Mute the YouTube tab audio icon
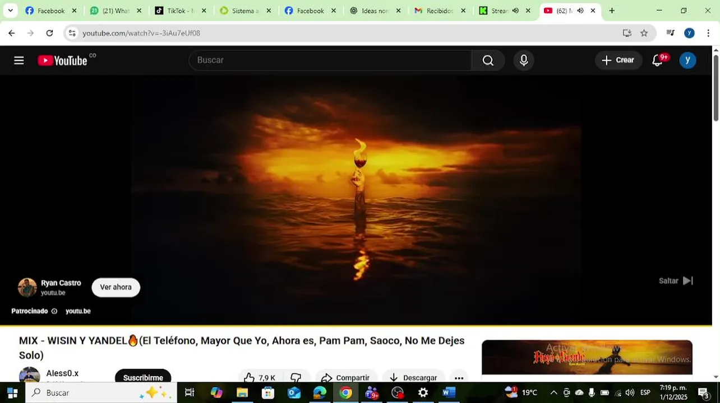Image resolution: width=720 pixels, height=403 pixels. (580, 11)
